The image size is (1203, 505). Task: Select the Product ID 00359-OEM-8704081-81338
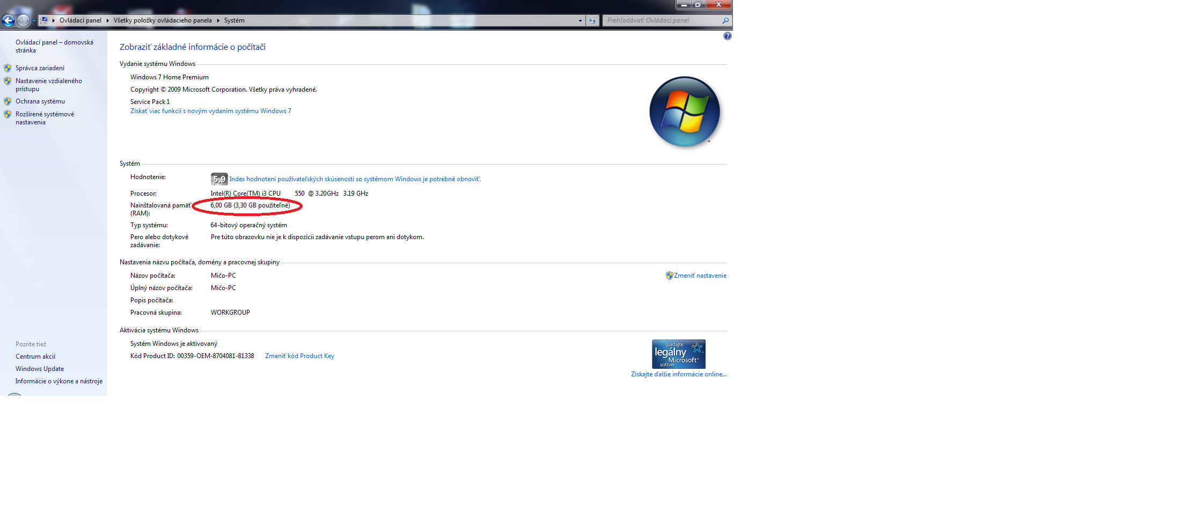[216, 356]
